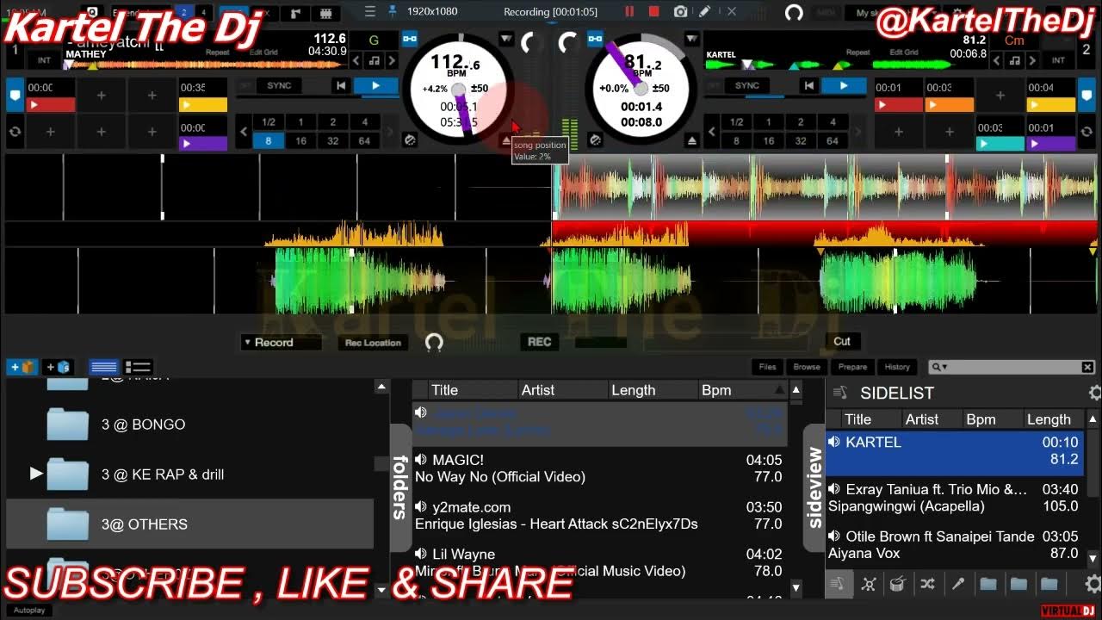Switch to the 2-deck layout button
Viewport: 1102px width, 620px height.
pyautogui.click(x=183, y=13)
